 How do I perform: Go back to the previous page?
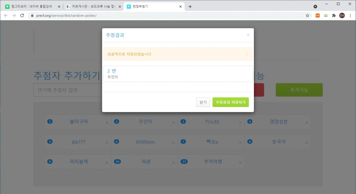tap(6, 15)
